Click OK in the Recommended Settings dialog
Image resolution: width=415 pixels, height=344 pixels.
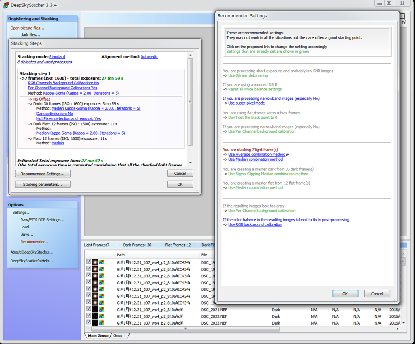click(x=345, y=294)
